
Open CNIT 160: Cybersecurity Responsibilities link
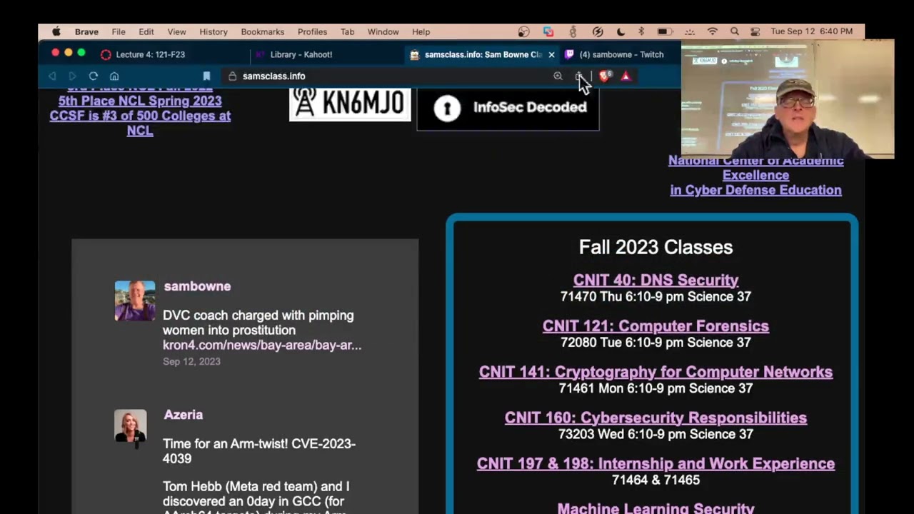656,418
